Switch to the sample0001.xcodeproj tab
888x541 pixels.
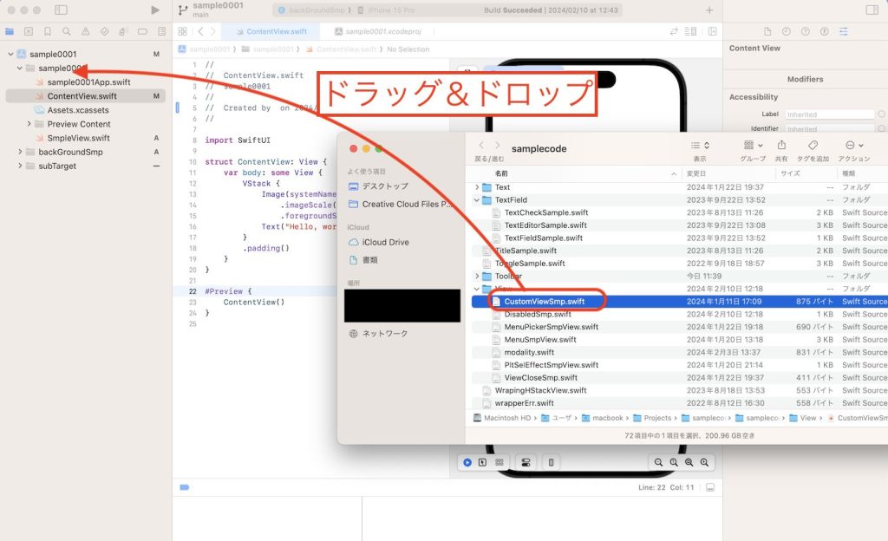pyautogui.click(x=381, y=31)
